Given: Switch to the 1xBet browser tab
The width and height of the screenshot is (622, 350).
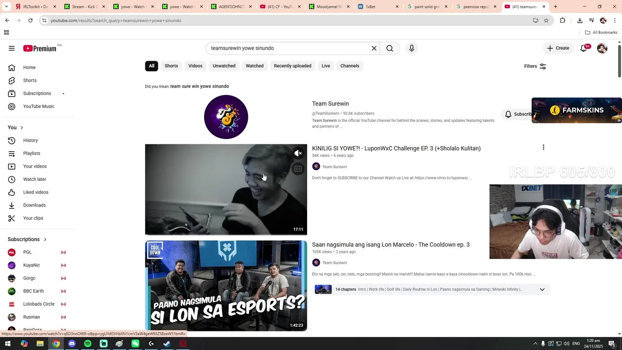Looking at the screenshot, I should tap(379, 7).
